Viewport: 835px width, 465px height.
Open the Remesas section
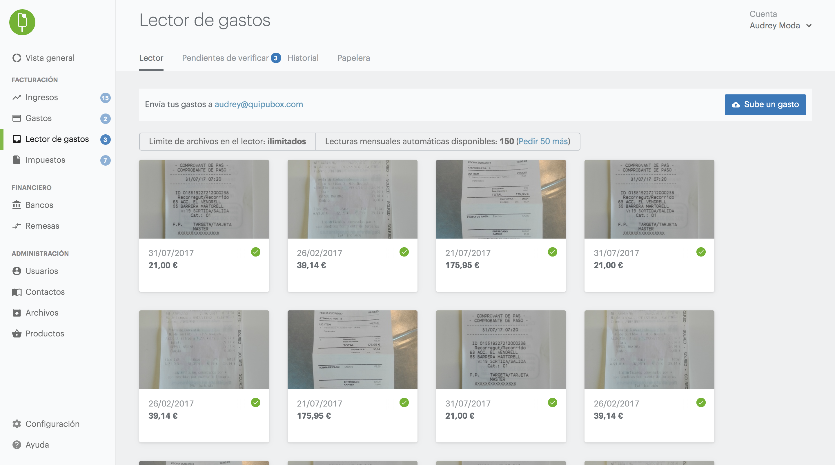click(42, 226)
